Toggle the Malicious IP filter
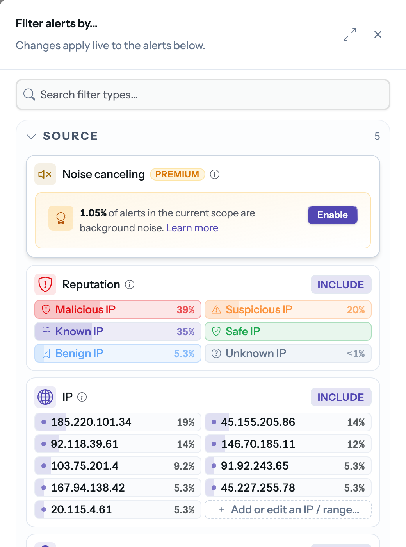 click(118, 309)
